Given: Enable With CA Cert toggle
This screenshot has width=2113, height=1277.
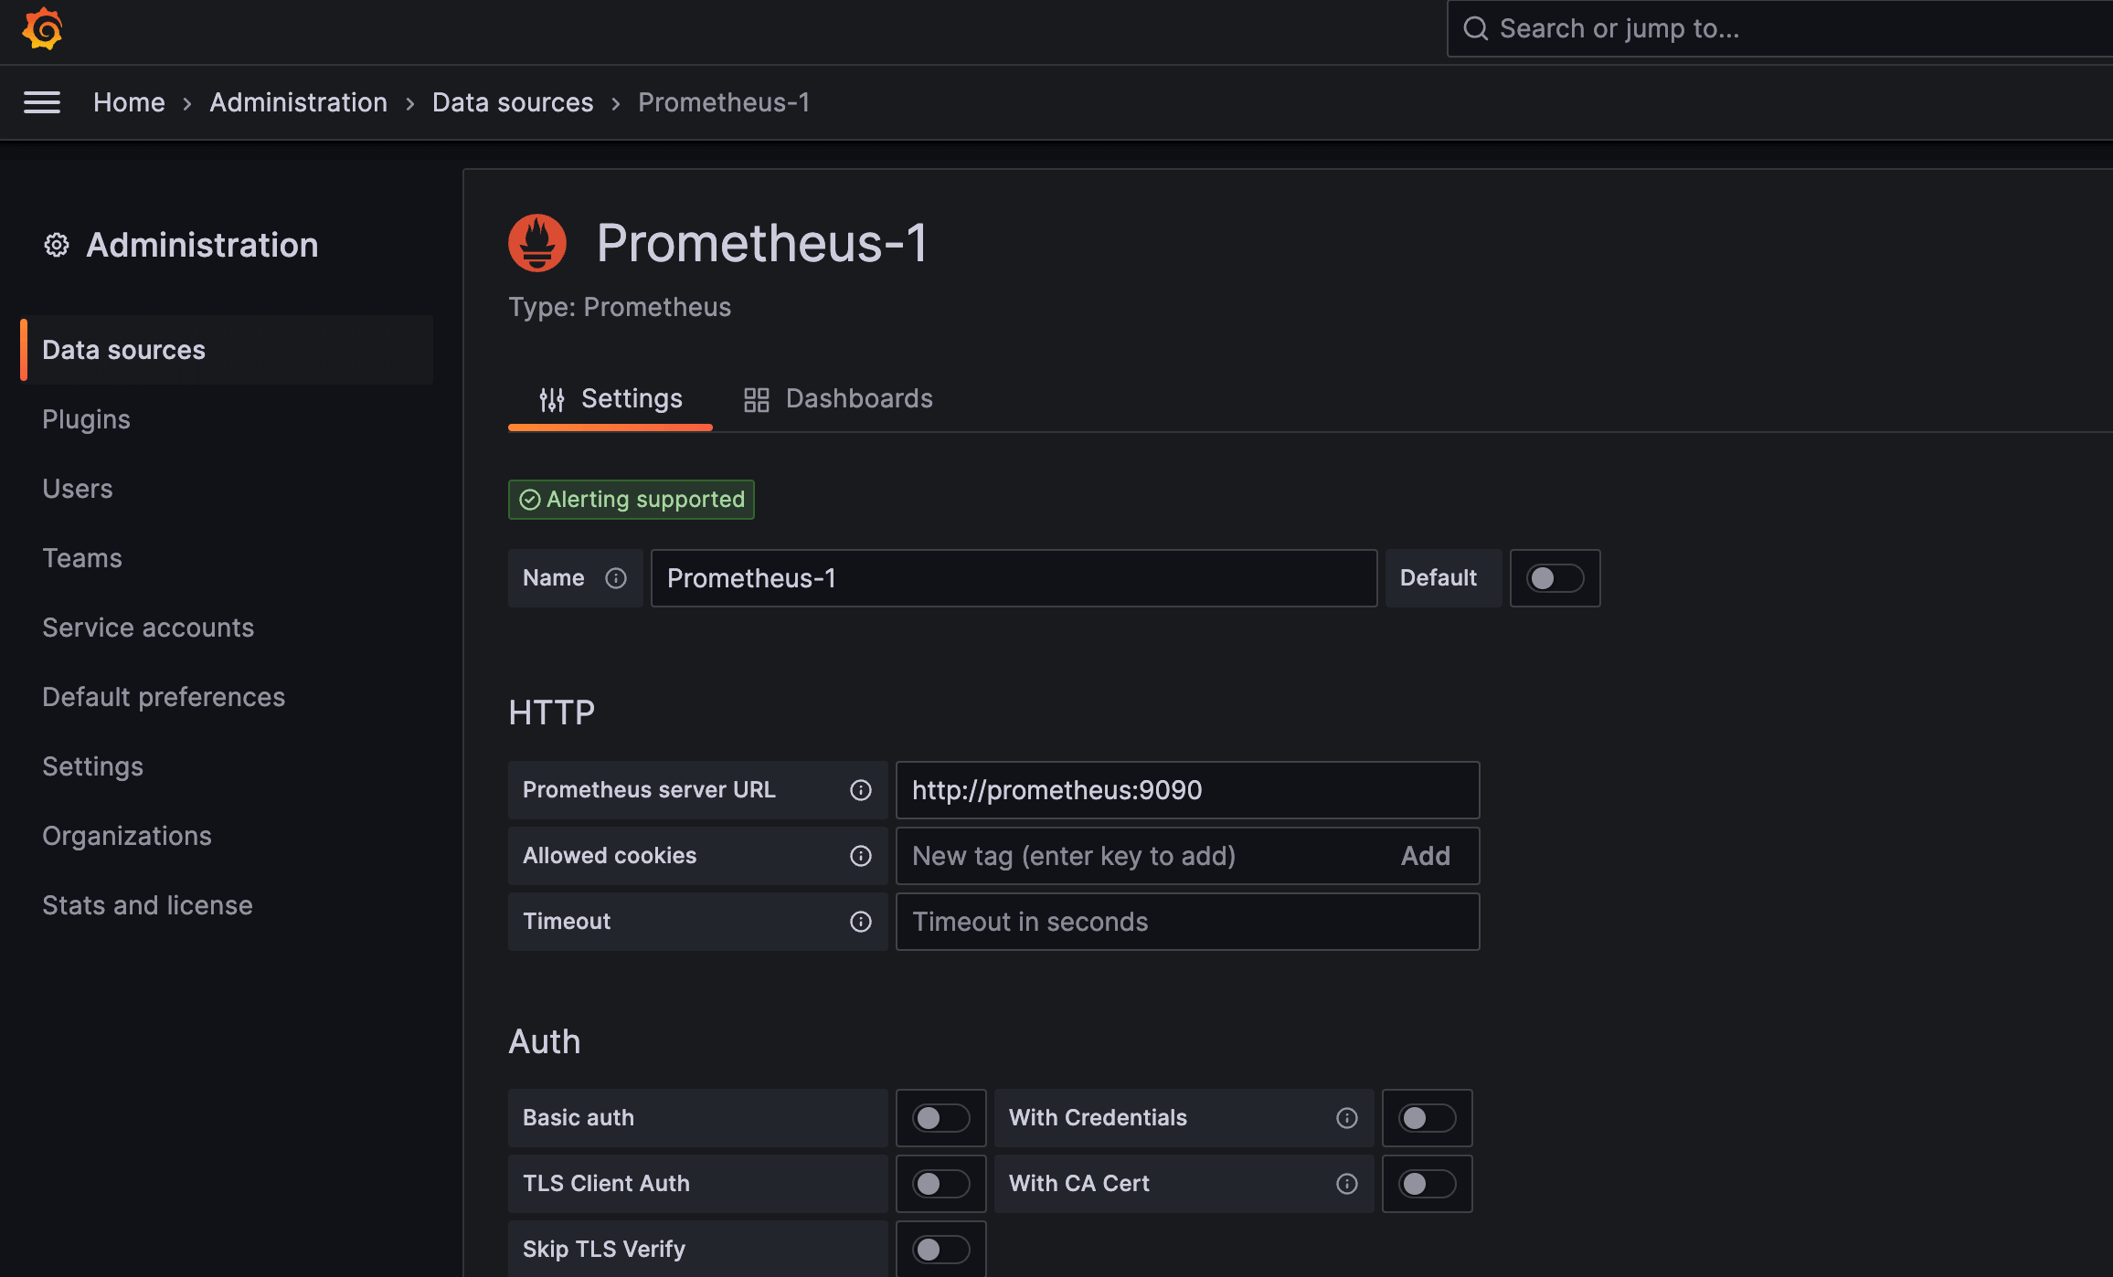Looking at the screenshot, I should pos(1427,1184).
